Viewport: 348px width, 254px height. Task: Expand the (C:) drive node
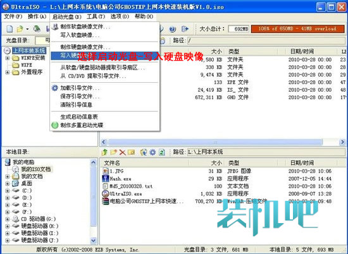(x=8, y=191)
